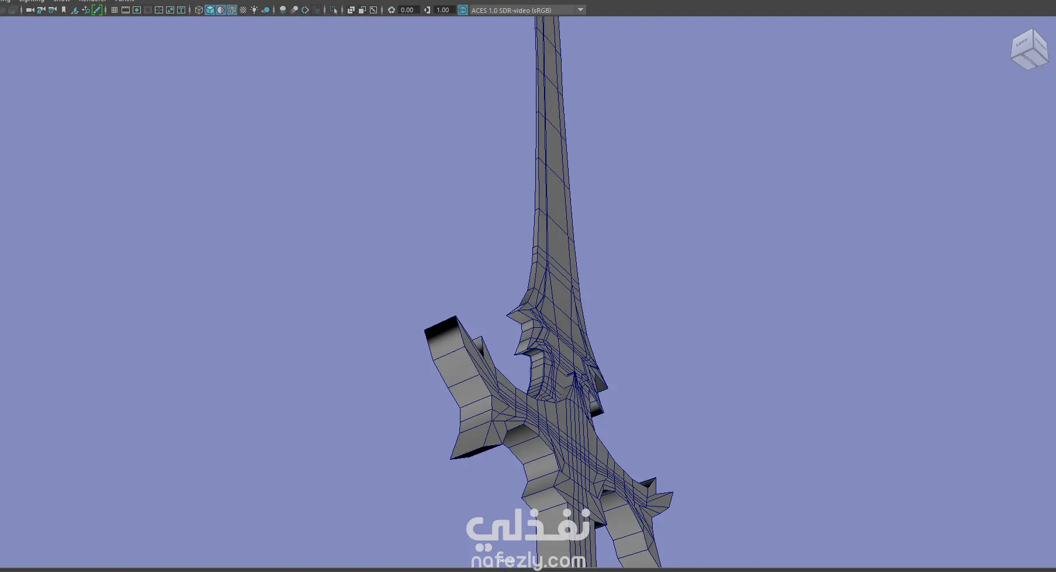The height and width of the screenshot is (572, 1056).
Task: Click the LEFT face of the View Cube
Action: pyautogui.click(x=1021, y=44)
